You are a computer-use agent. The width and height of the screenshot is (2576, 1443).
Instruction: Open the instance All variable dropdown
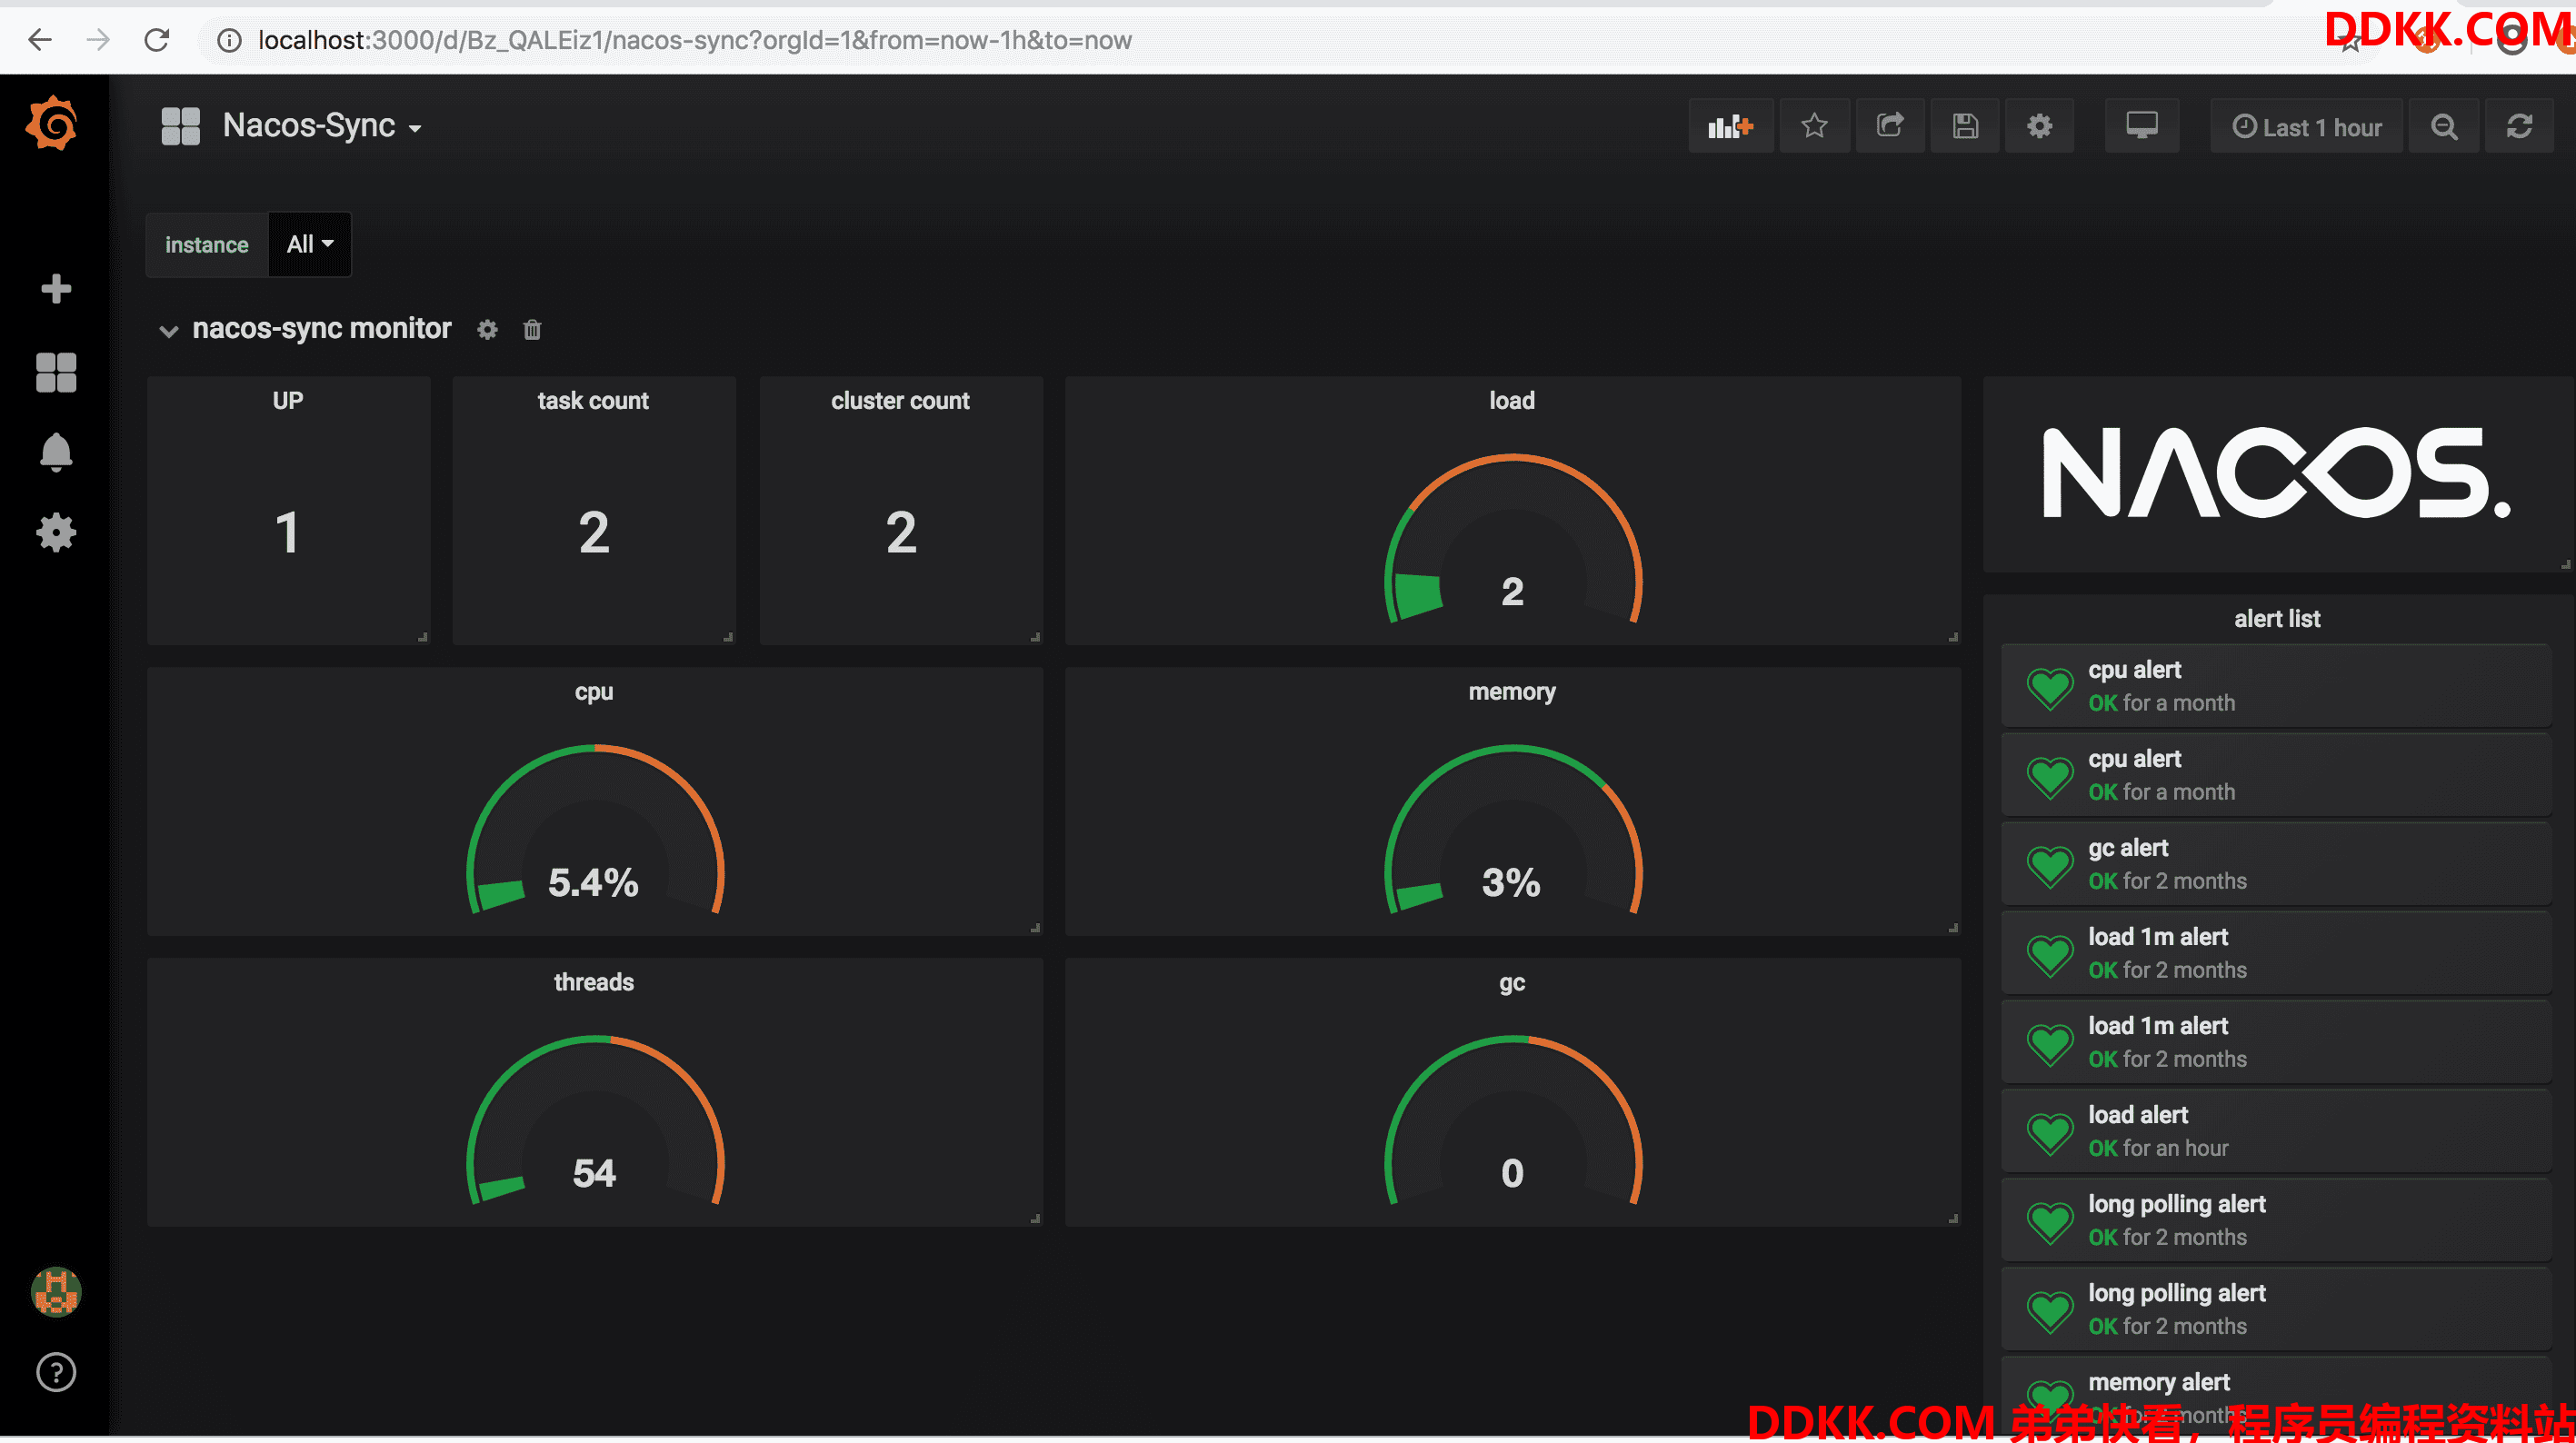(310, 244)
